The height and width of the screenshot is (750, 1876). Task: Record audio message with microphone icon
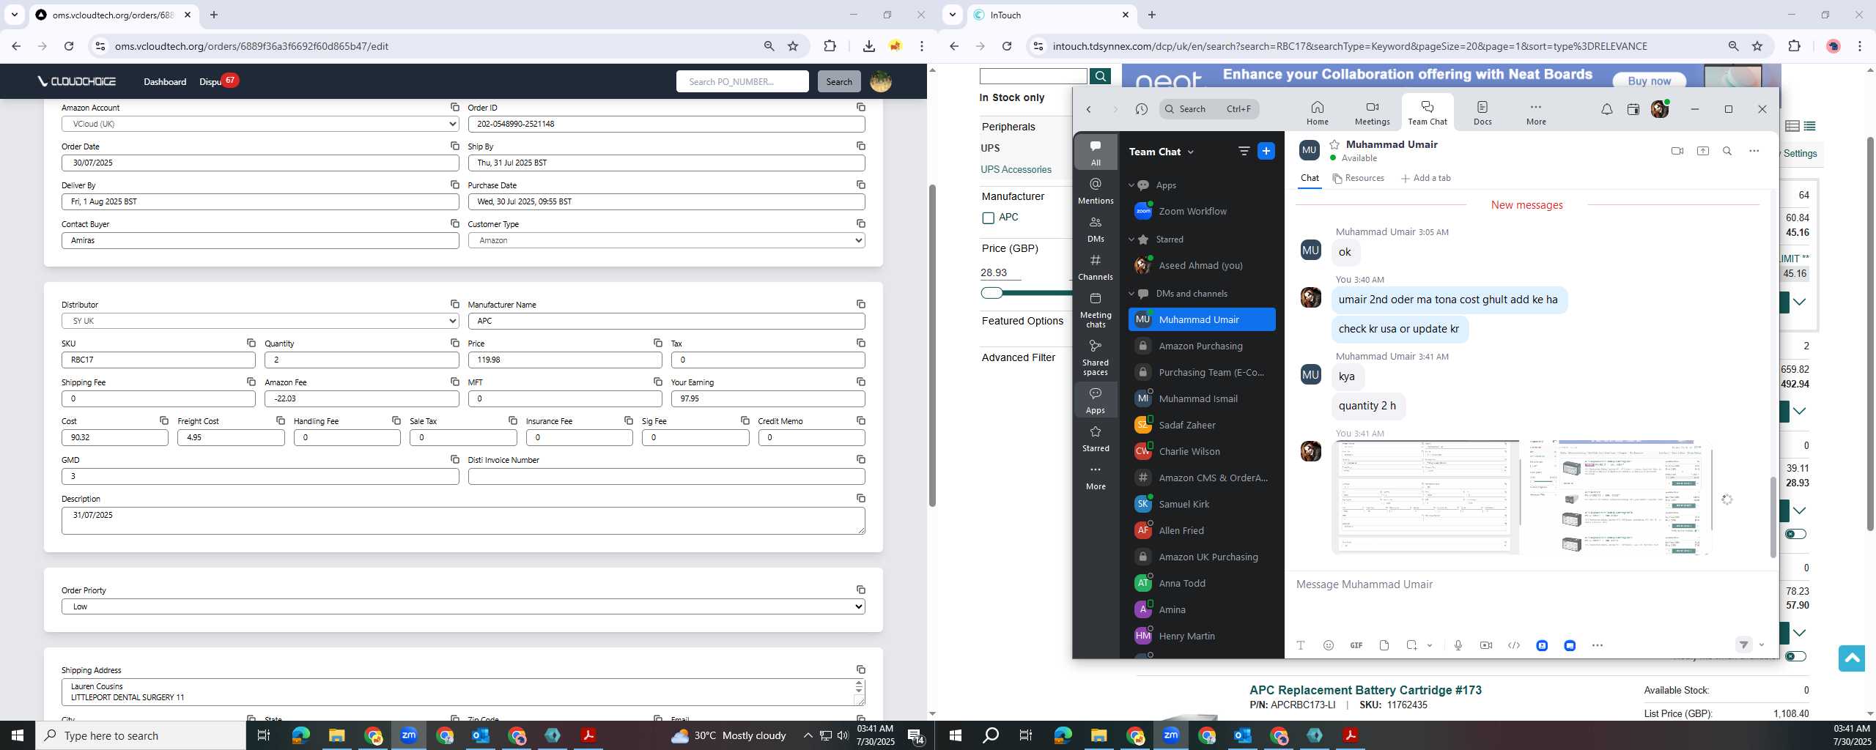tap(1458, 645)
